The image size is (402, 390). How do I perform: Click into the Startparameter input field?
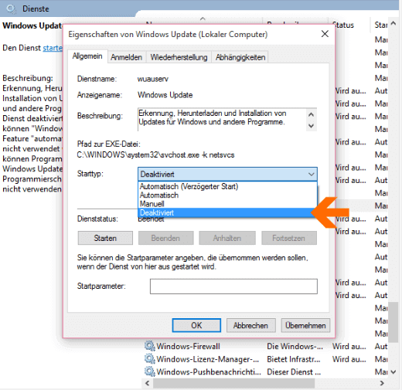[x=233, y=287]
